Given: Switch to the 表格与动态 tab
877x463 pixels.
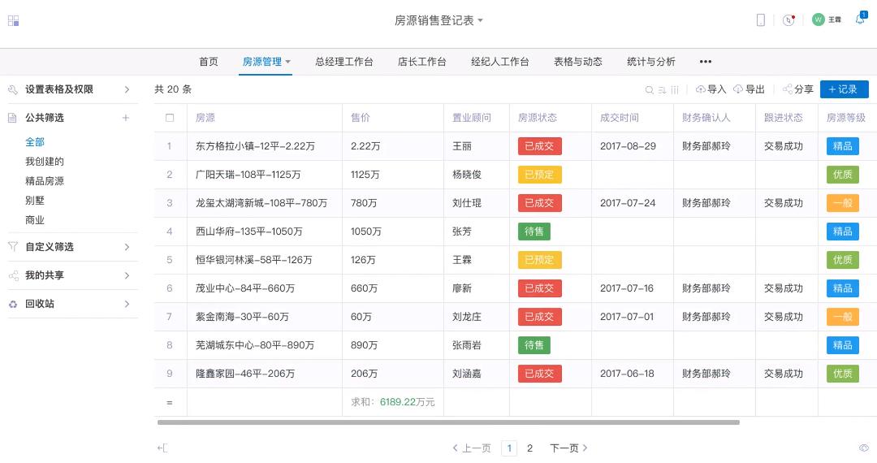Looking at the screenshot, I should pyautogui.click(x=578, y=62).
